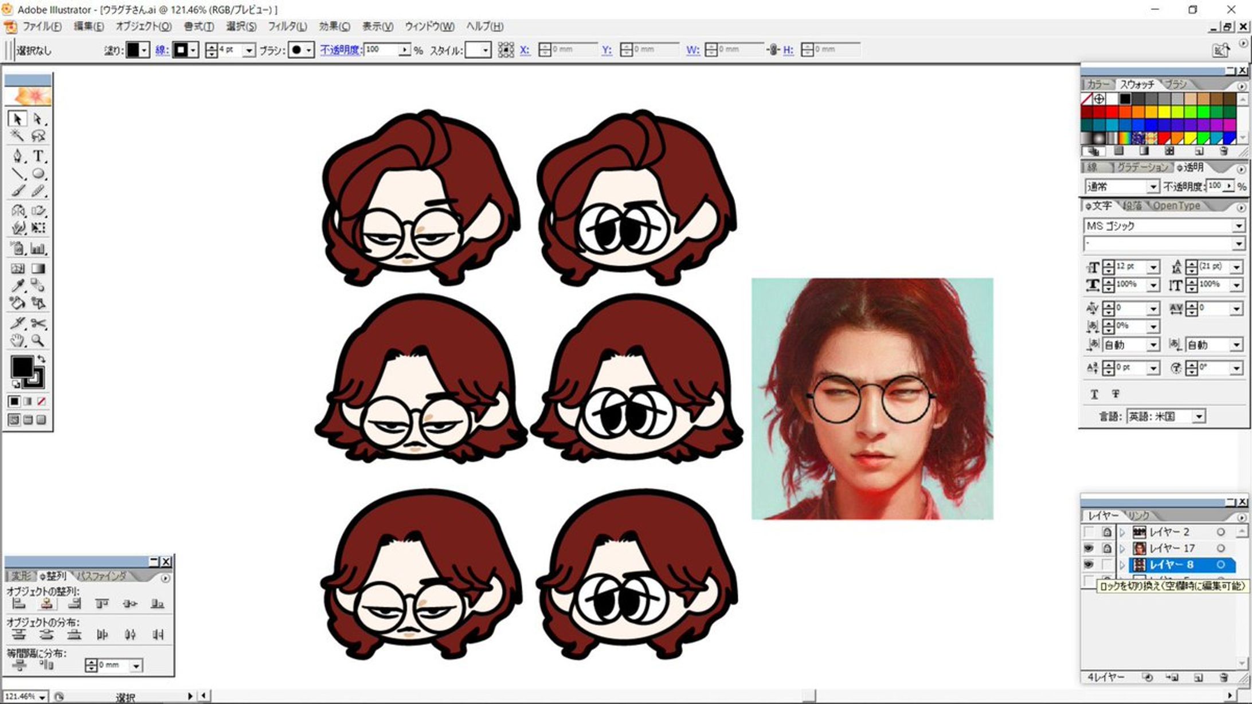The image size is (1252, 704).
Task: Click trash icon in layers panel
Action: (x=1223, y=678)
